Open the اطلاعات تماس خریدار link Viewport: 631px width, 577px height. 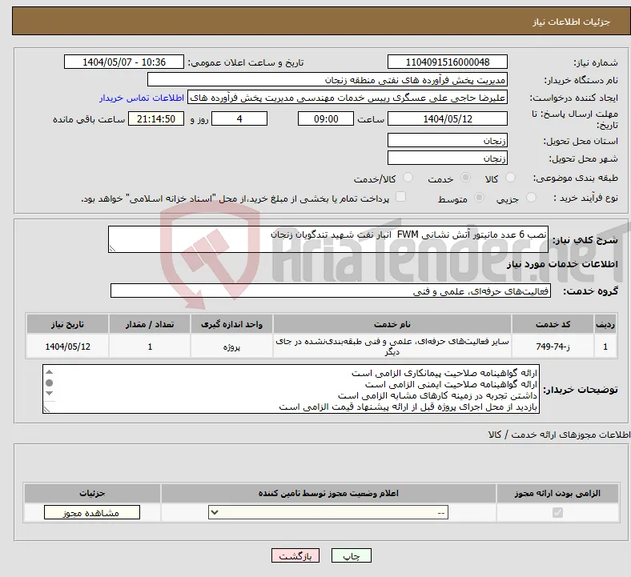142,98
